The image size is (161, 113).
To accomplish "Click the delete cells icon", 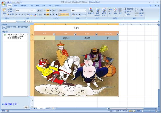I will (115, 10).
